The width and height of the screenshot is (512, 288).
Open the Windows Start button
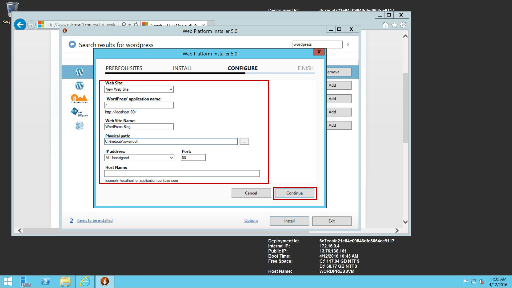pos(8,282)
